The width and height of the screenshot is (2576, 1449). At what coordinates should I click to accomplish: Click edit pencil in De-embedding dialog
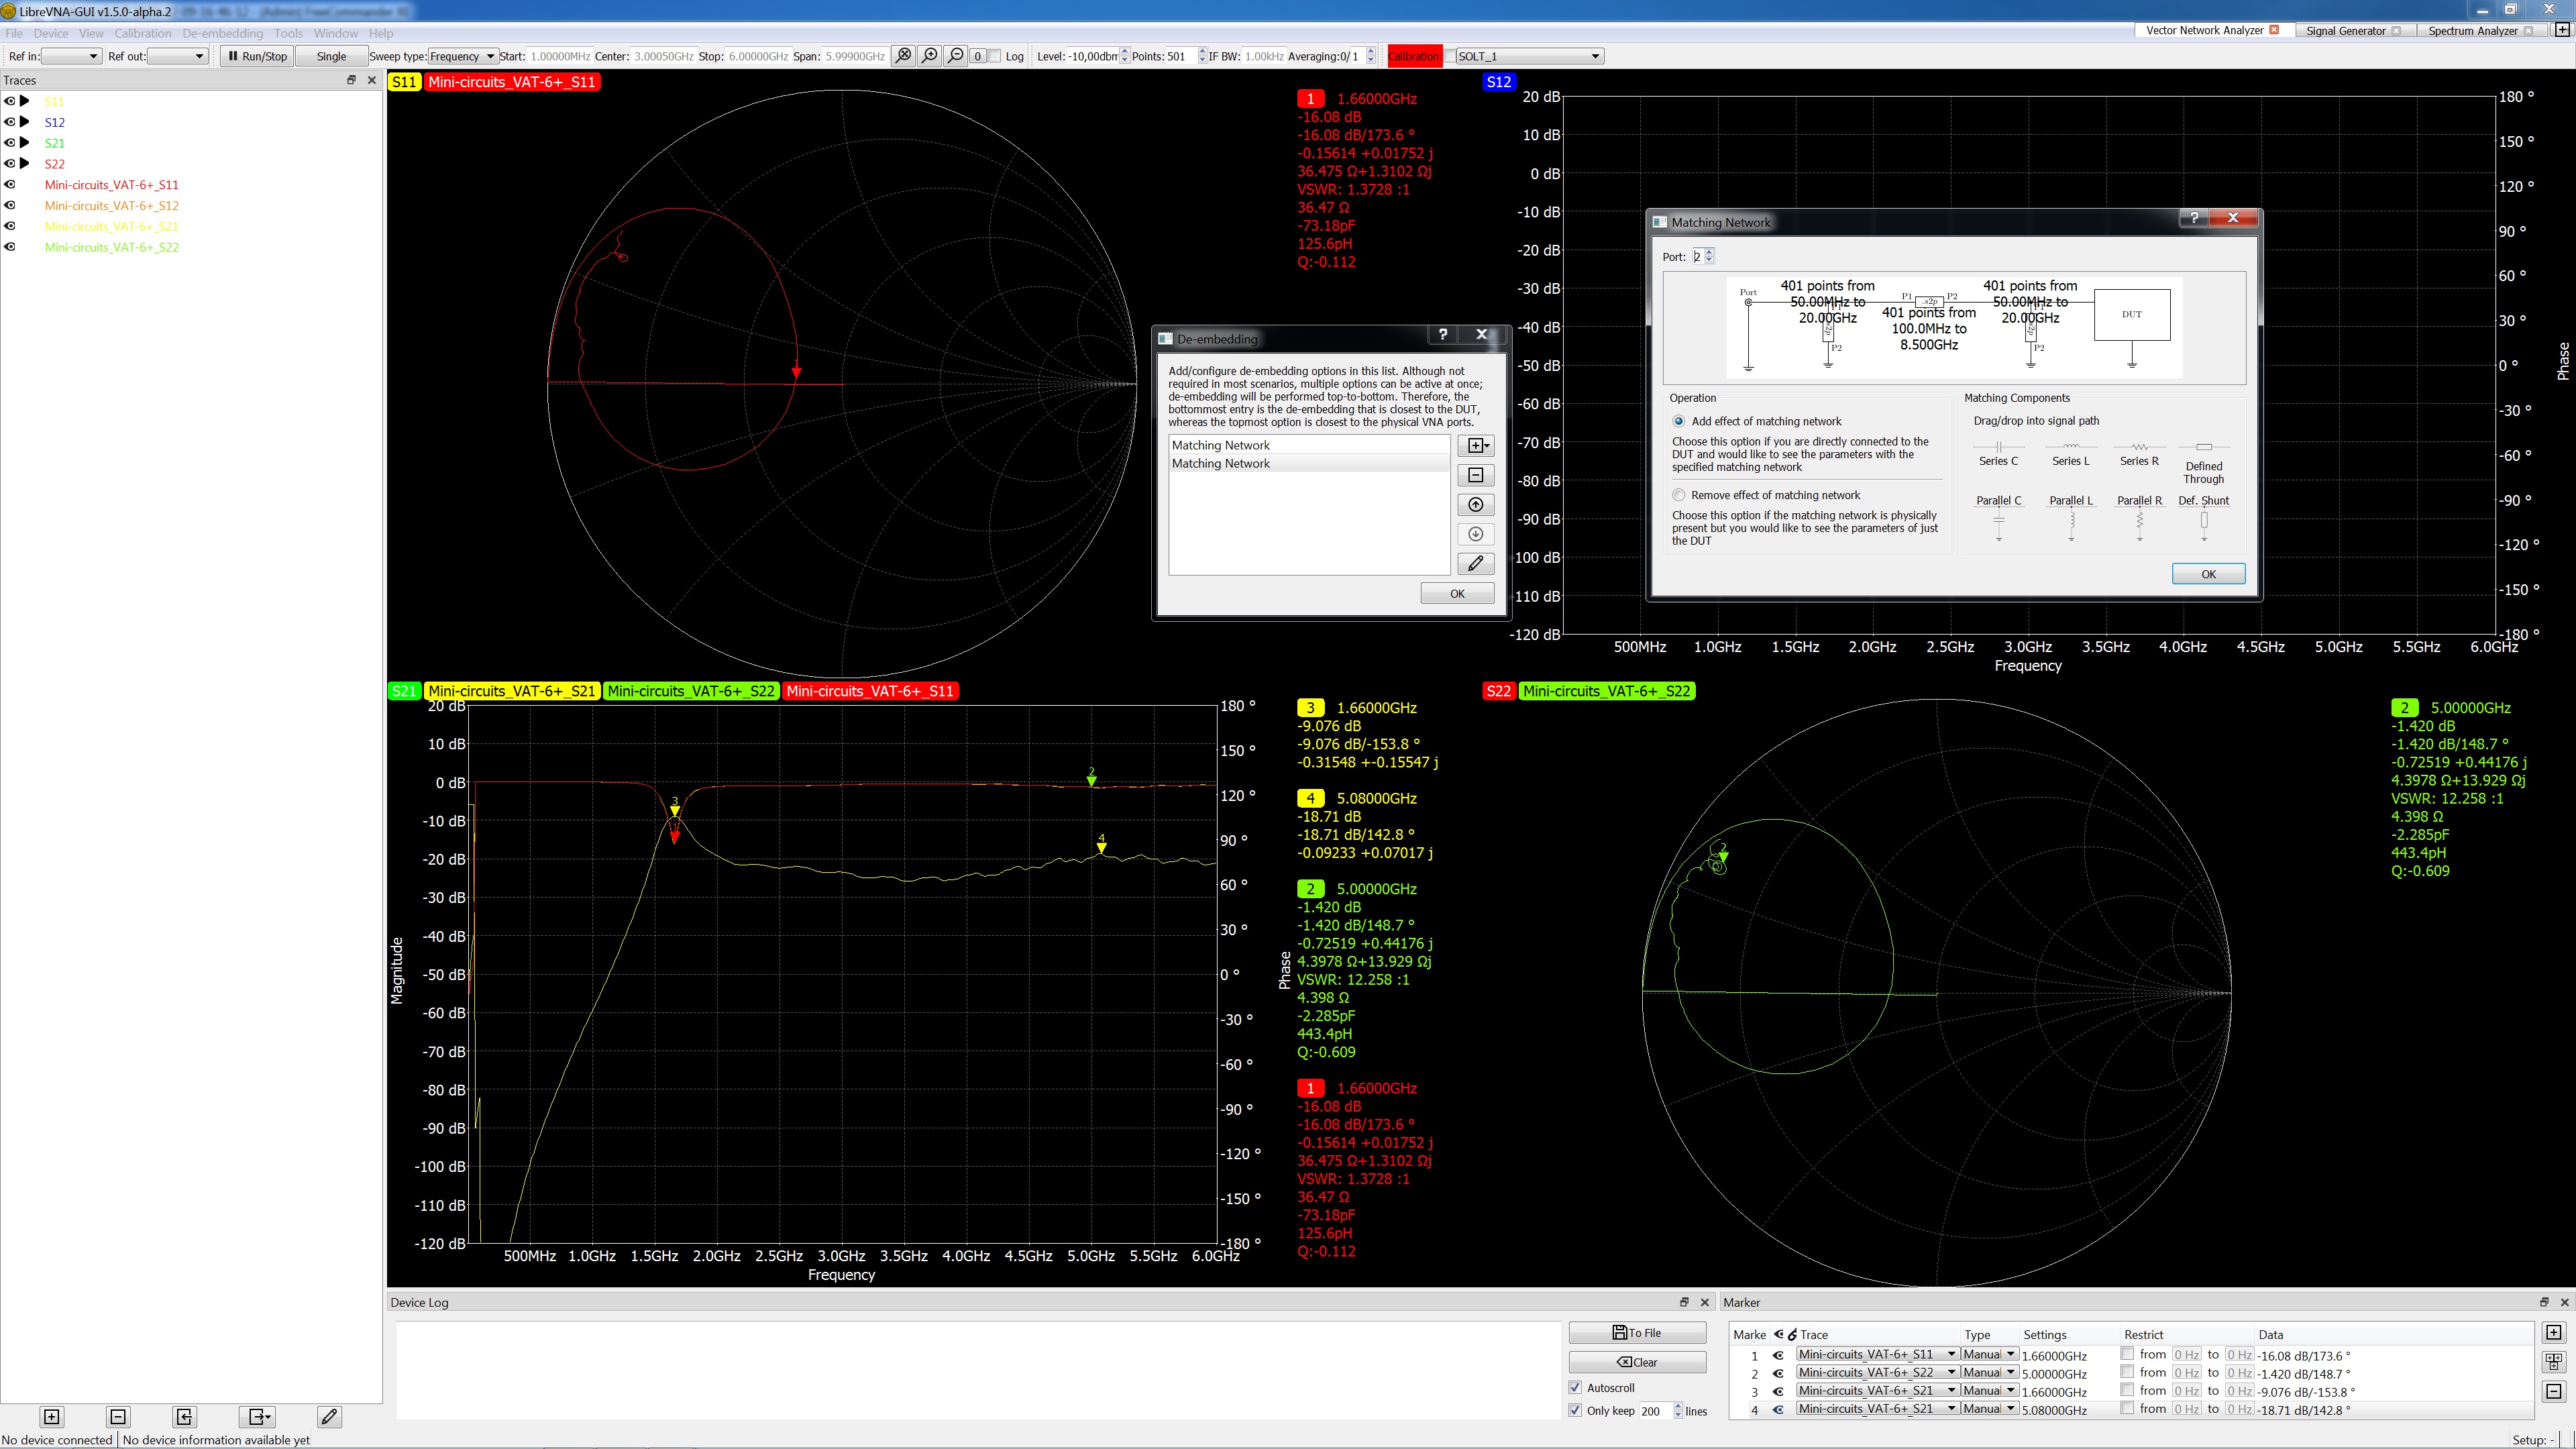[x=1475, y=564]
